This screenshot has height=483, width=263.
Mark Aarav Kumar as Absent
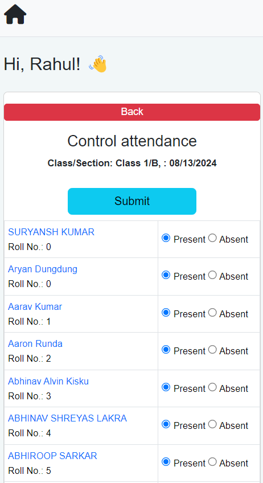tap(212, 313)
